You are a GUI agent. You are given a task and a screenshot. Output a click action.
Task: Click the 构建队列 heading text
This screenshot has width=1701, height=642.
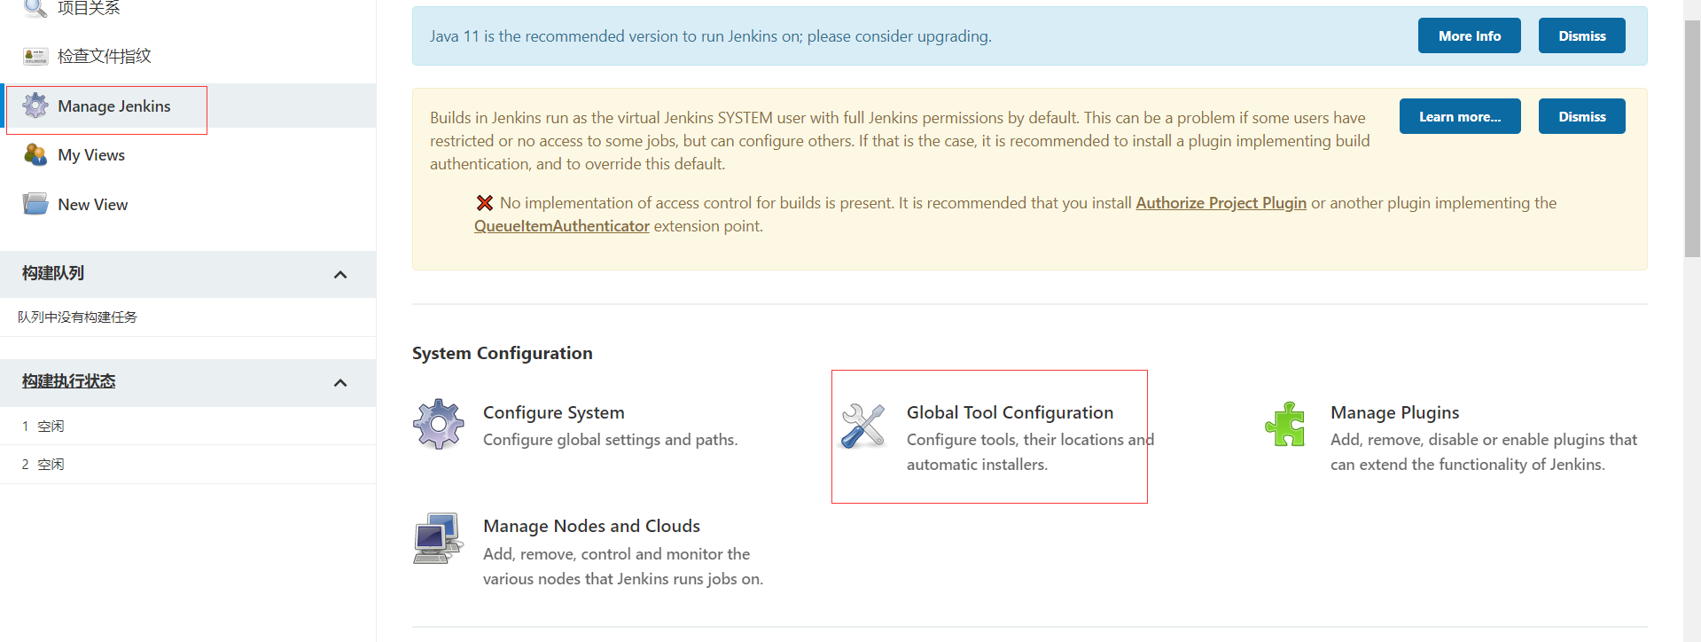53,273
